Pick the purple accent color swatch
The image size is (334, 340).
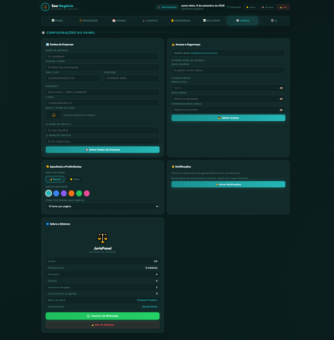point(64,193)
